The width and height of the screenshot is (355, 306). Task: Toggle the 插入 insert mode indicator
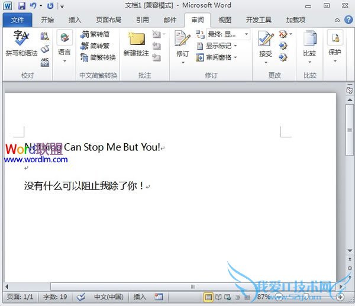click(140, 297)
